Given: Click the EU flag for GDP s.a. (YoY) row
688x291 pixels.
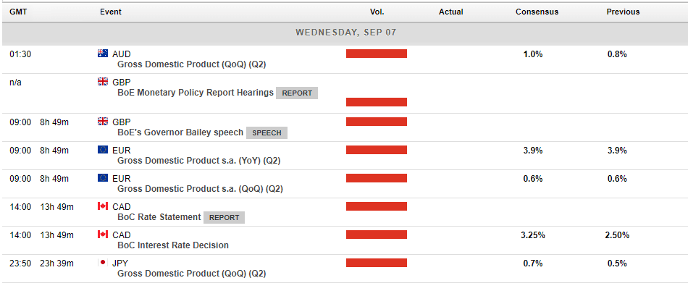Looking at the screenshot, I should tap(102, 150).
